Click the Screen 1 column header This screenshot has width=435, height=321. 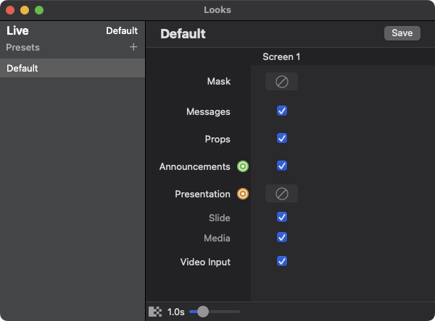(281, 56)
